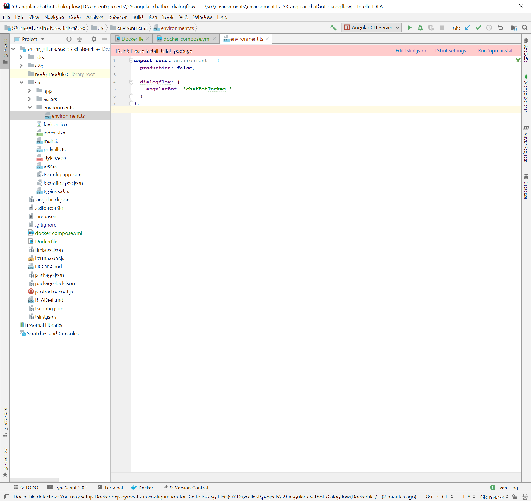Open the Git: master branch selector
The image size is (531, 501).
point(494,497)
